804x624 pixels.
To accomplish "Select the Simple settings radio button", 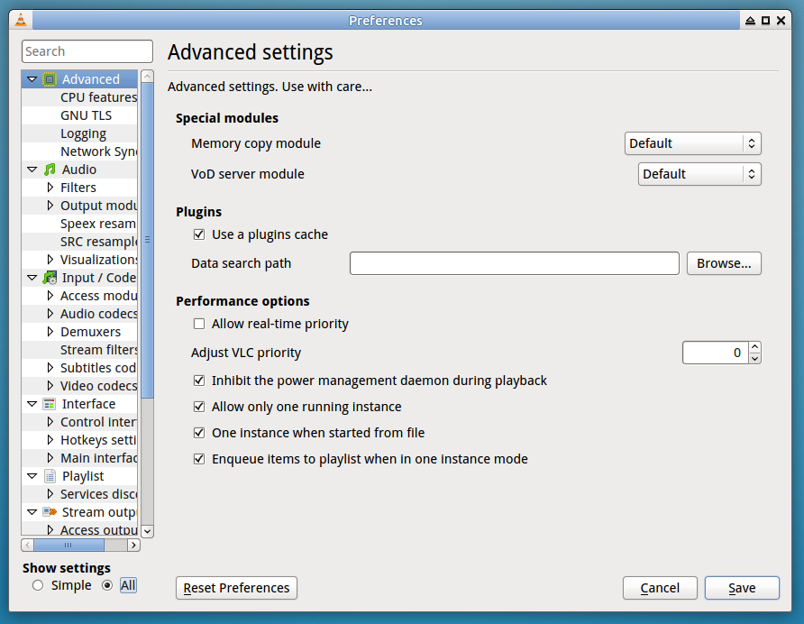I will tap(38, 585).
